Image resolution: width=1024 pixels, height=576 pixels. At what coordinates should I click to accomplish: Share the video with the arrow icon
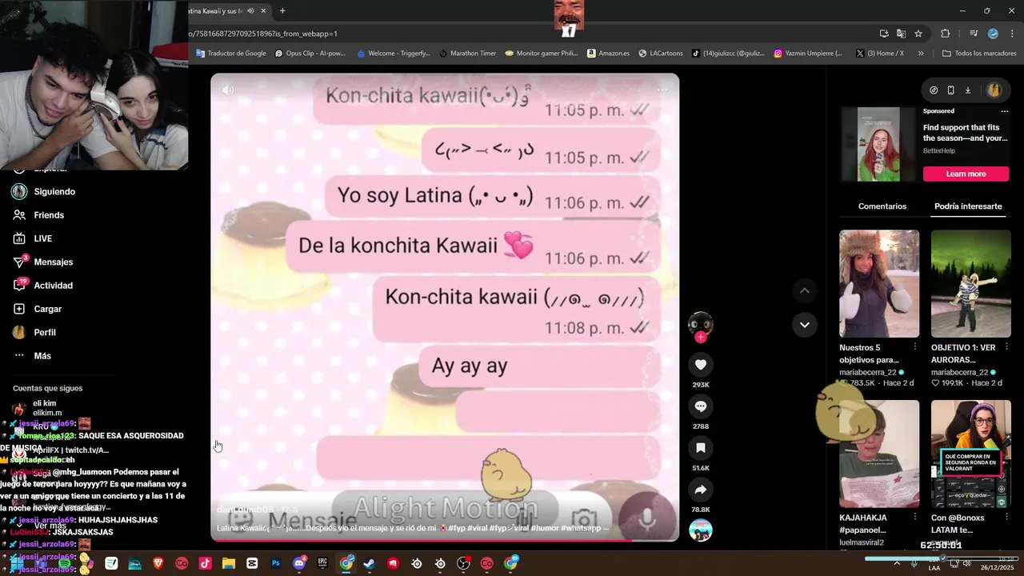(700, 490)
